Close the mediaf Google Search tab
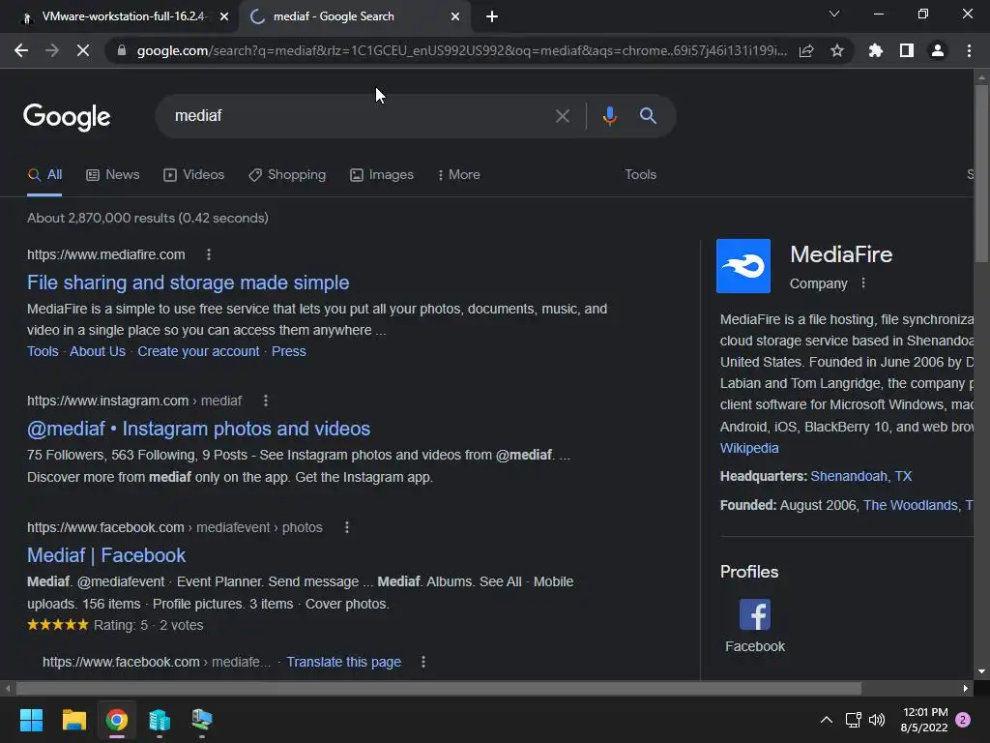The image size is (990, 743). 455,16
